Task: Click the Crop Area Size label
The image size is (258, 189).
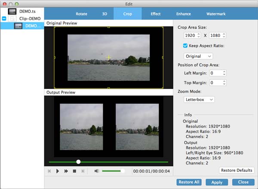Action: click(192, 27)
